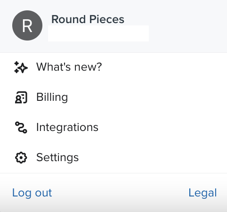Open the Legal link
This screenshot has height=212, width=227.
(203, 193)
